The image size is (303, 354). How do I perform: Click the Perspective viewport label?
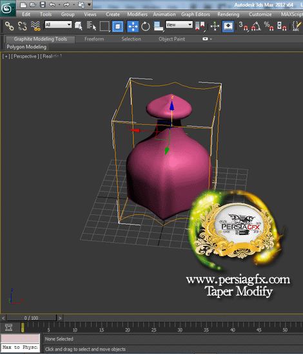pyautogui.click(x=25, y=56)
